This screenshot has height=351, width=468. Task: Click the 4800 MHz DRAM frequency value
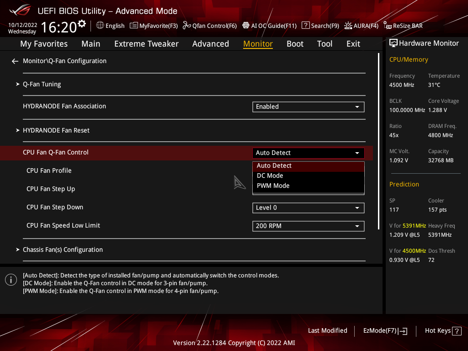[440, 135]
